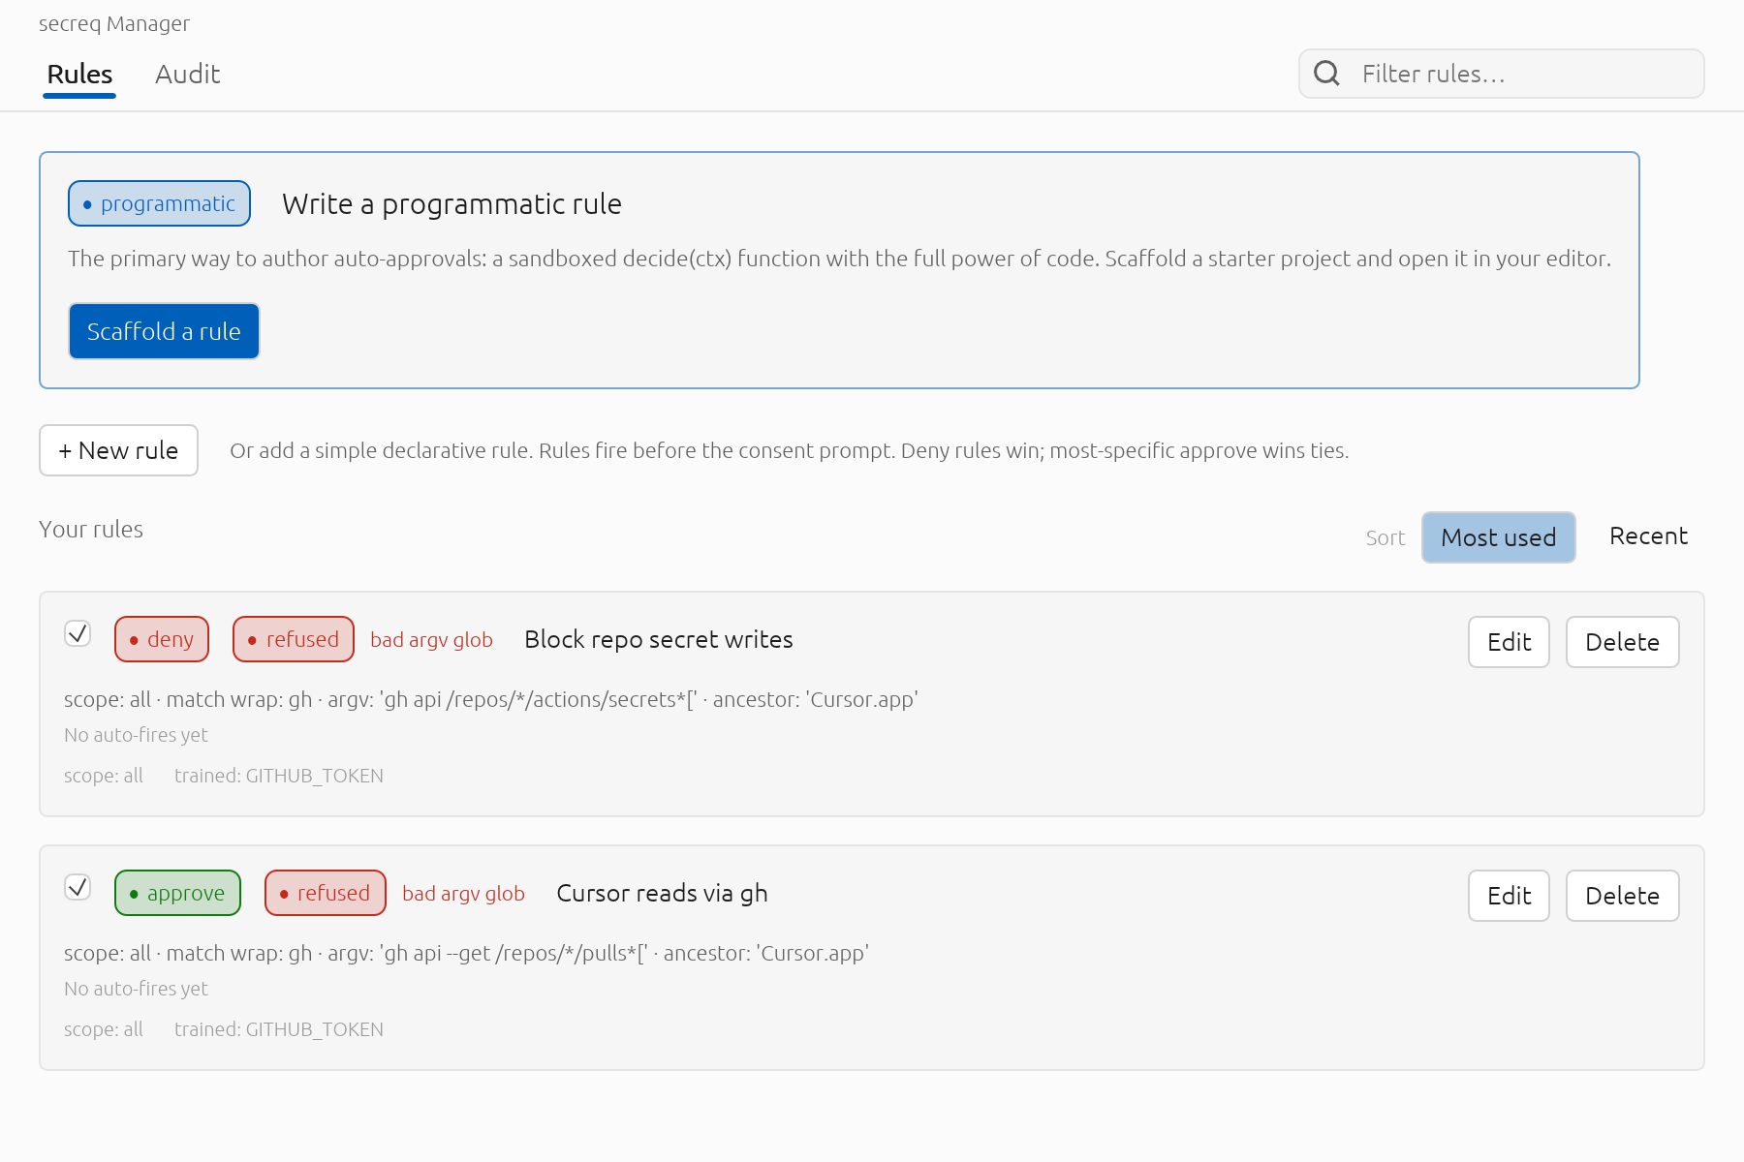Disable the Cursor reads via gh rule
1744x1162 pixels.
pos(78,887)
